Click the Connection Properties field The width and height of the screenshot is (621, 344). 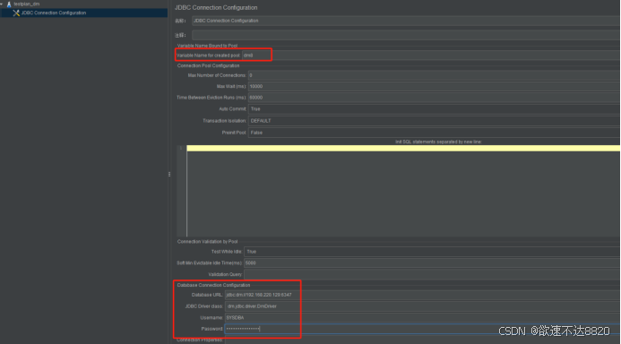pyautogui.click(x=423, y=340)
